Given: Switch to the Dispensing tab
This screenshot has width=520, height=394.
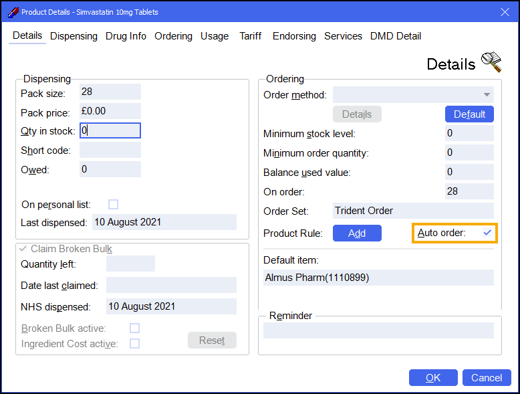Looking at the screenshot, I should coord(74,36).
